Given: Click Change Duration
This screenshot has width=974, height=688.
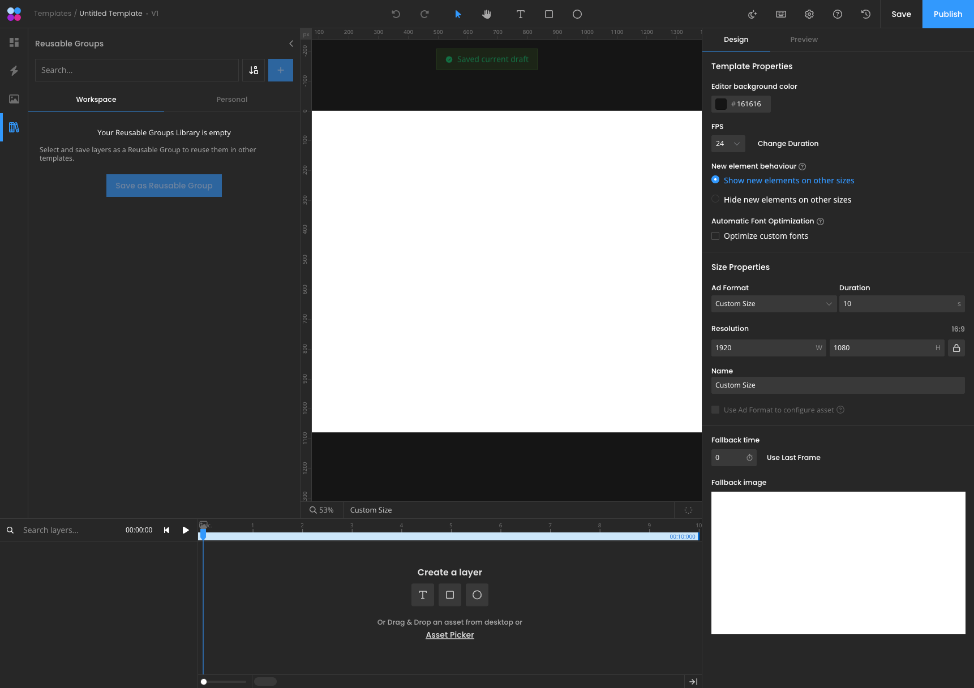Looking at the screenshot, I should (x=788, y=144).
